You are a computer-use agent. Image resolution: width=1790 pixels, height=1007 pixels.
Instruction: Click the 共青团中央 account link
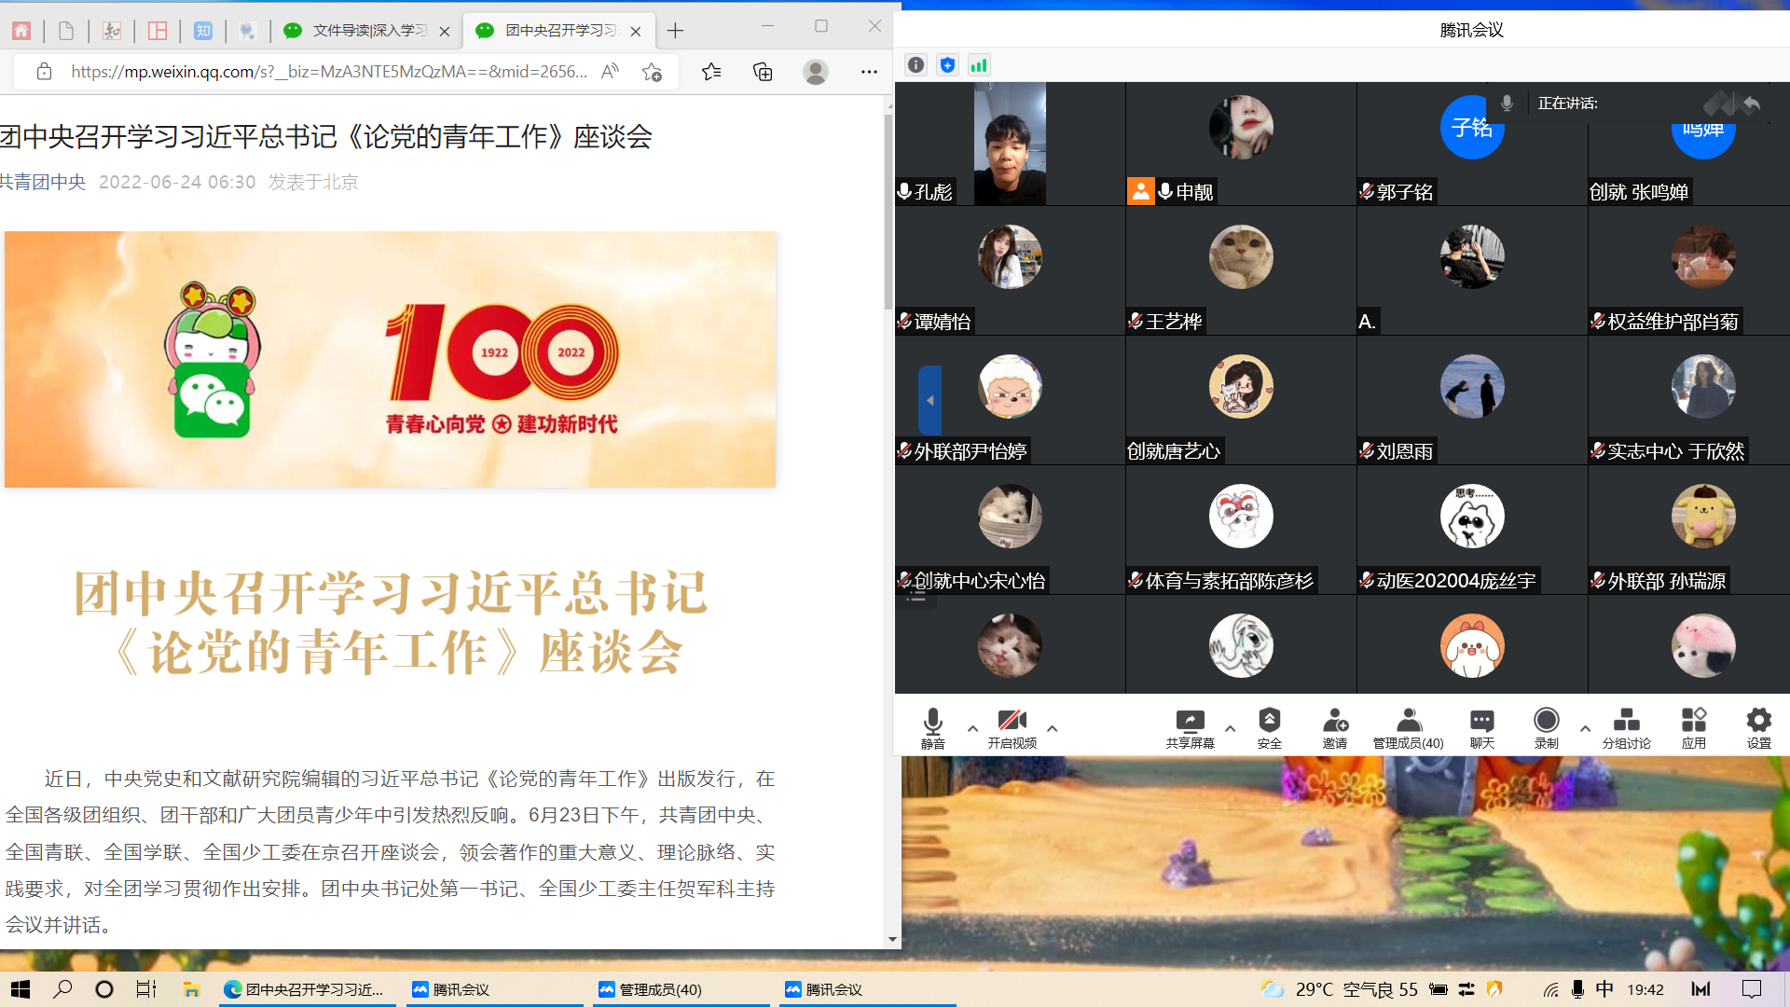pyautogui.click(x=43, y=182)
